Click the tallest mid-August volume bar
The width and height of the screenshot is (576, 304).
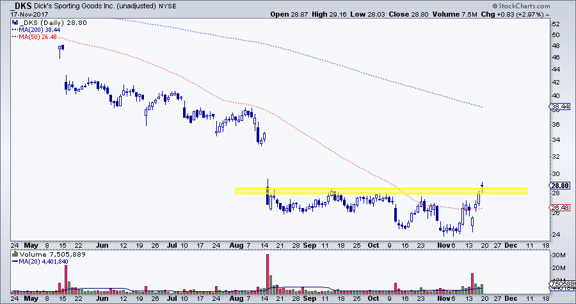[x=267, y=271]
